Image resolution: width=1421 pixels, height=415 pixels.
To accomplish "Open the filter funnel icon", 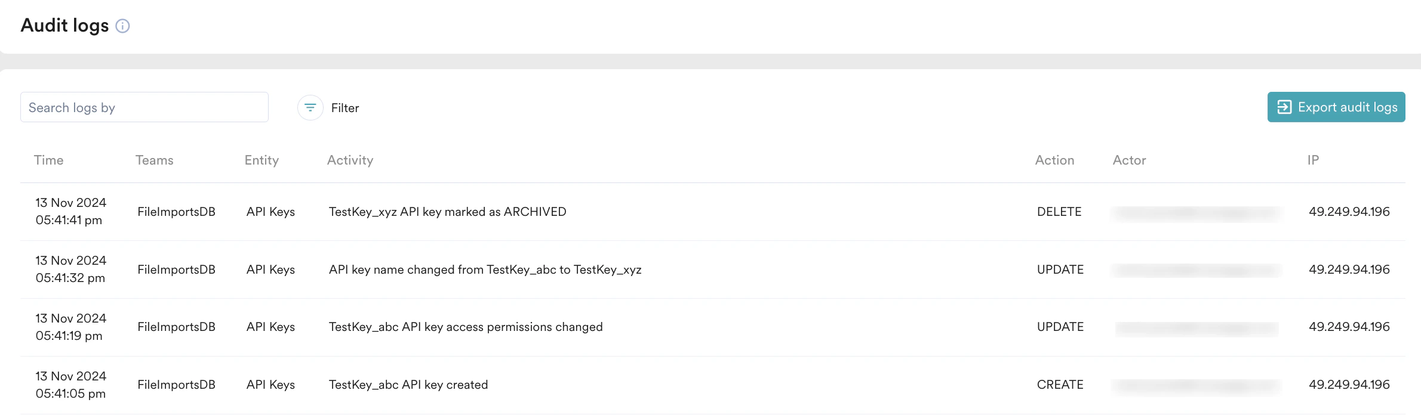I will (310, 107).
